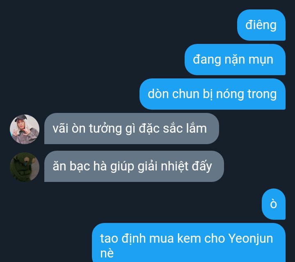Screen dimensions: 295x262
Task: Click the word "dòn" in the blue bubble
Action: pyautogui.click(x=158, y=94)
